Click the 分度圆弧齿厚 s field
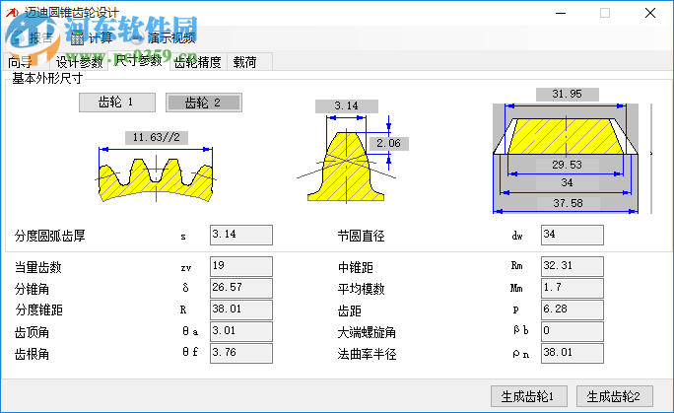Image resolution: width=674 pixels, height=413 pixels. [241, 235]
